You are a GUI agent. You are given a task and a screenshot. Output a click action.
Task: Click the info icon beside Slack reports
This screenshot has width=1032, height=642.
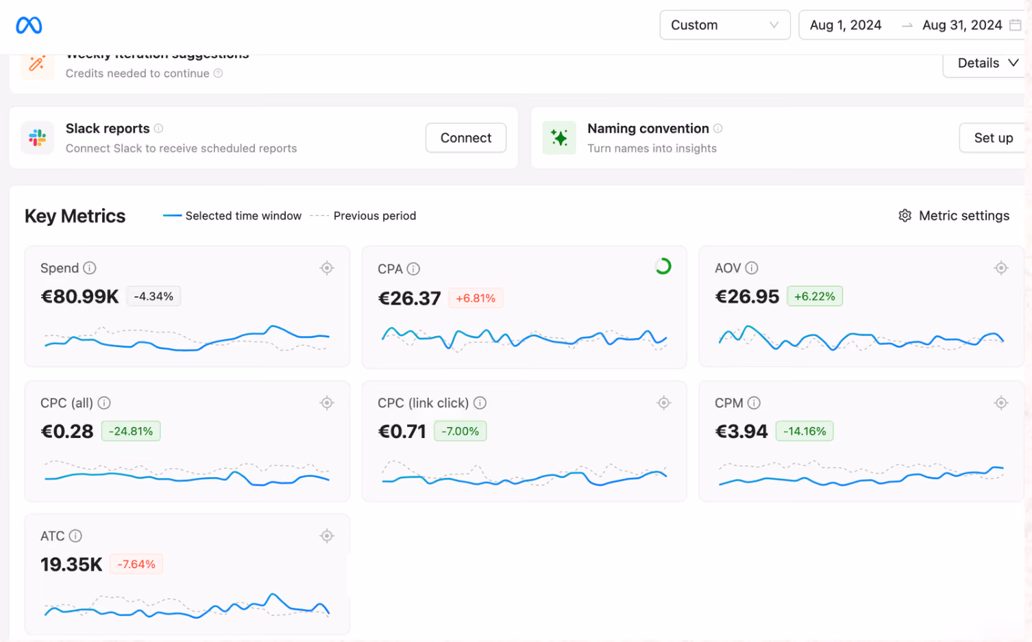tap(158, 129)
